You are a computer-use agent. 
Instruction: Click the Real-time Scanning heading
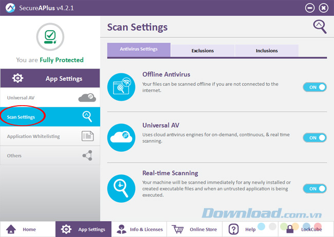click(170, 173)
